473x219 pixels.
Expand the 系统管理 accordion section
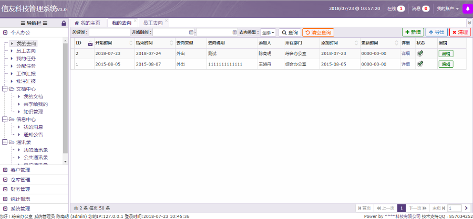[x=34, y=209]
